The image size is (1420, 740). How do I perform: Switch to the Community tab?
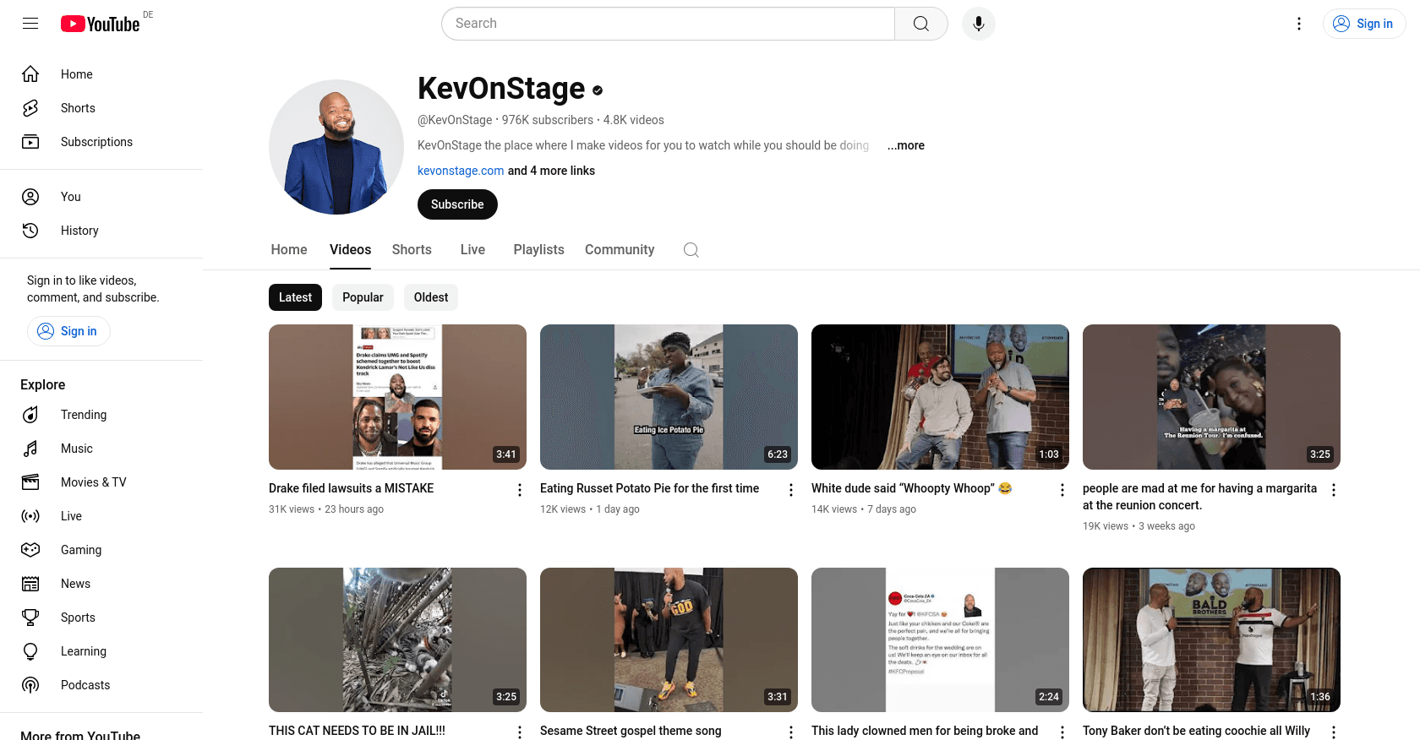[620, 250]
